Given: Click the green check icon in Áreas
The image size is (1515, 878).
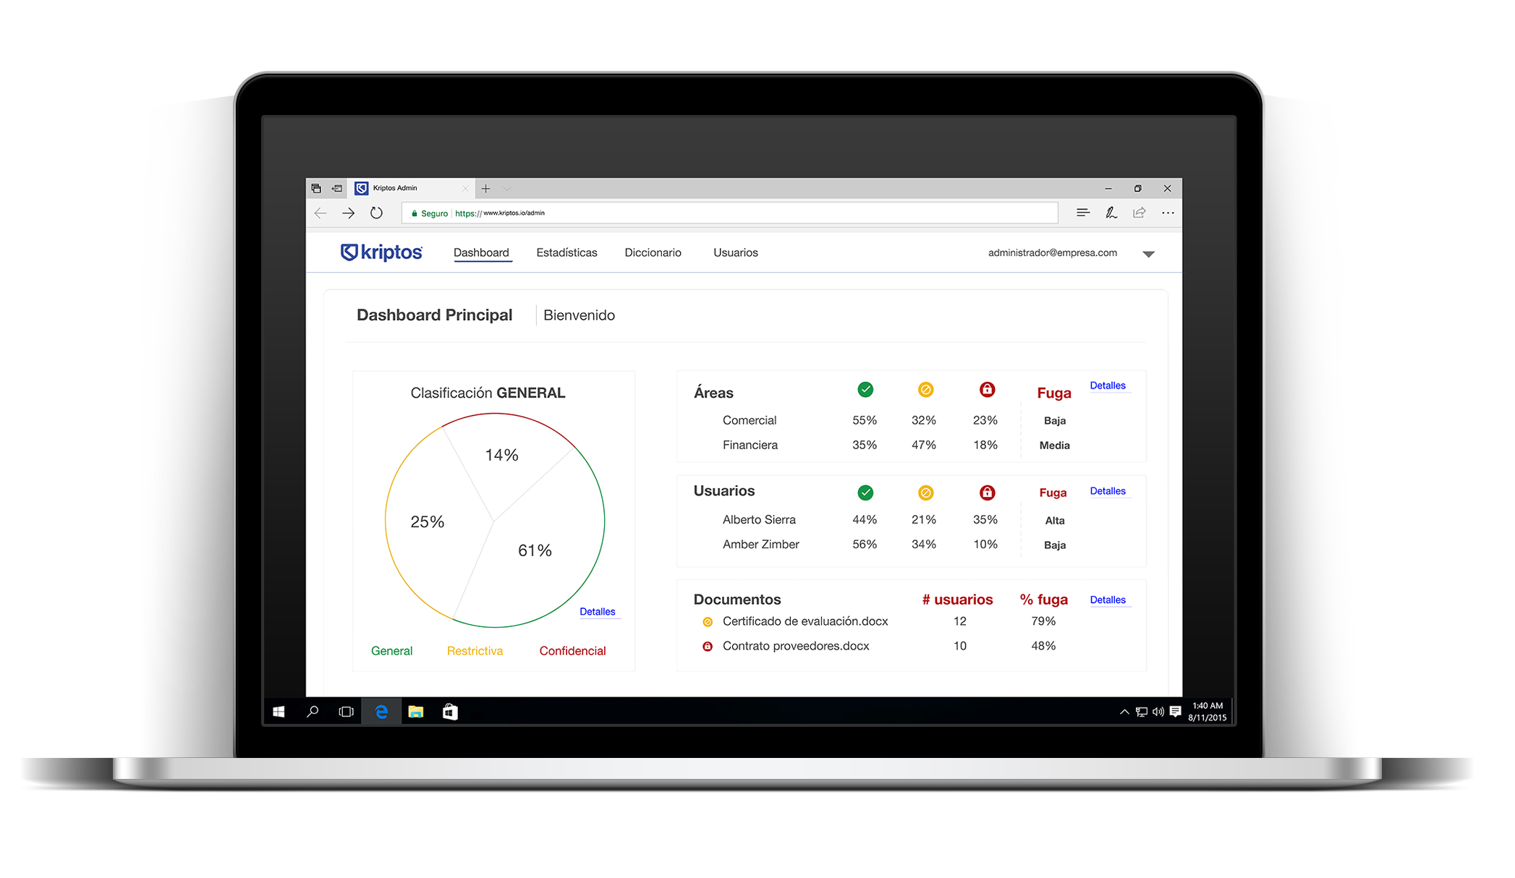Looking at the screenshot, I should tap(865, 390).
